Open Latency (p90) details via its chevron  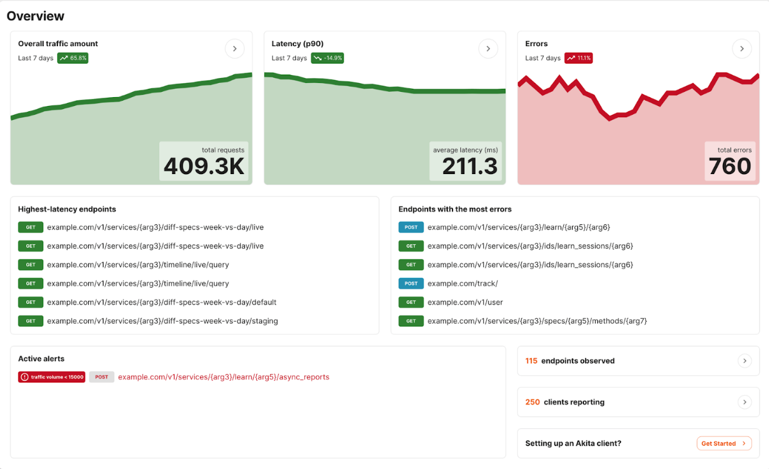488,49
